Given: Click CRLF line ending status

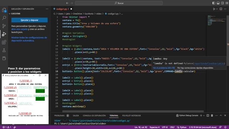Looking at the screenshot, I should tap(172, 127).
